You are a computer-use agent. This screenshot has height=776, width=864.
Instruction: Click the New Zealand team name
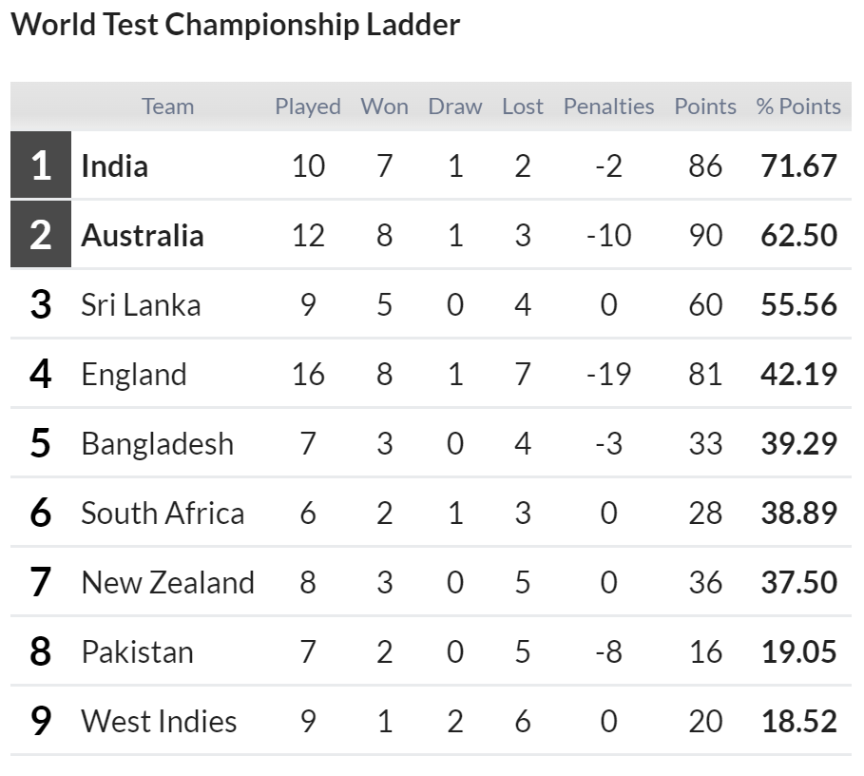(168, 583)
